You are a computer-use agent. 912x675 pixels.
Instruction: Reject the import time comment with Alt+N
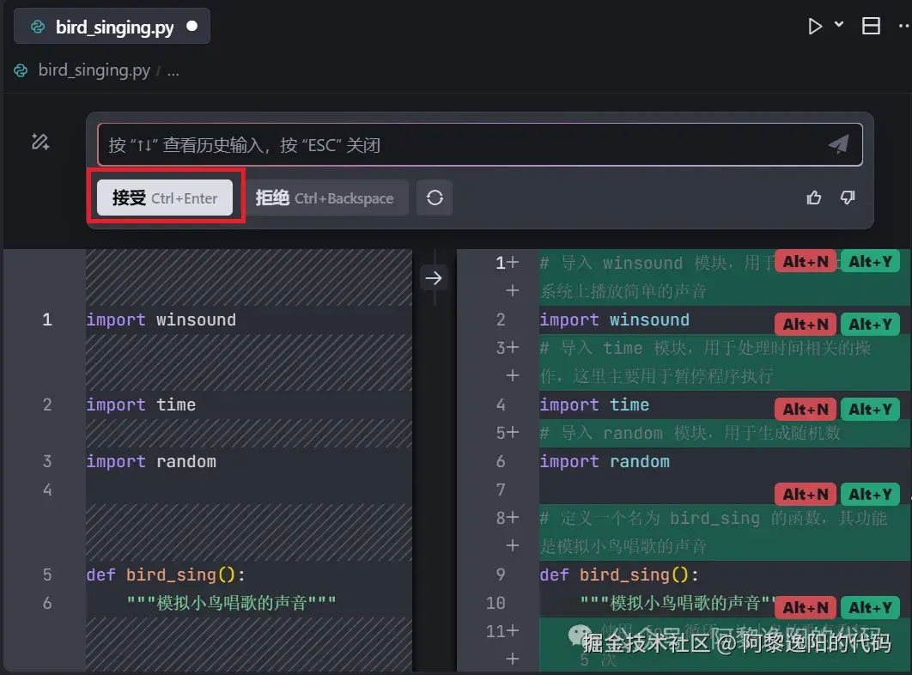(x=806, y=409)
